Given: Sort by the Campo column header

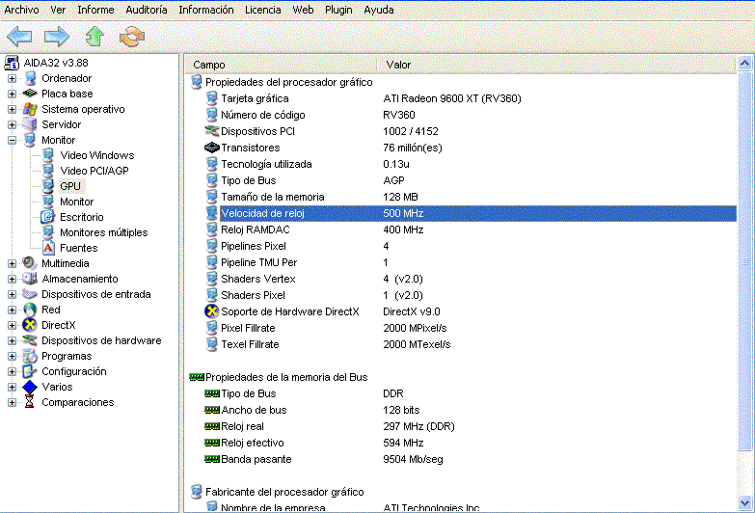Looking at the screenshot, I should [x=282, y=65].
